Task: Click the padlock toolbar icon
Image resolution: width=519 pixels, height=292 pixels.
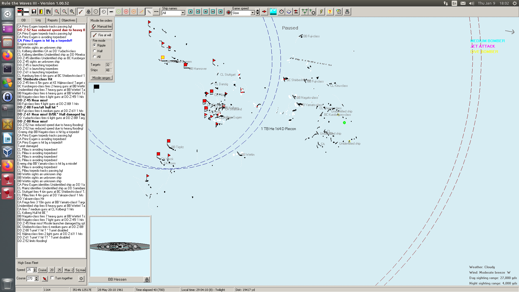Action: 88,12
